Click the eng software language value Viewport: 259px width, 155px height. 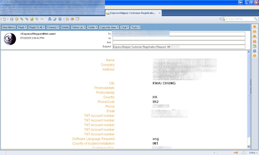155,139
